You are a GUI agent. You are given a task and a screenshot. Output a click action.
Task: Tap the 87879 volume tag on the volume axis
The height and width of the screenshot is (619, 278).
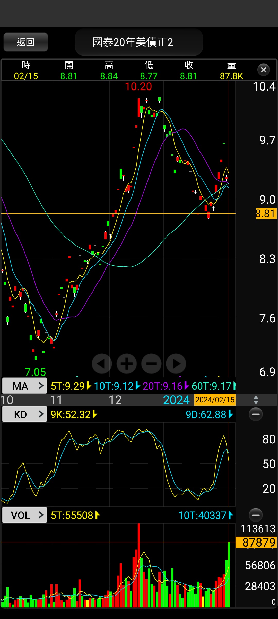click(256, 542)
